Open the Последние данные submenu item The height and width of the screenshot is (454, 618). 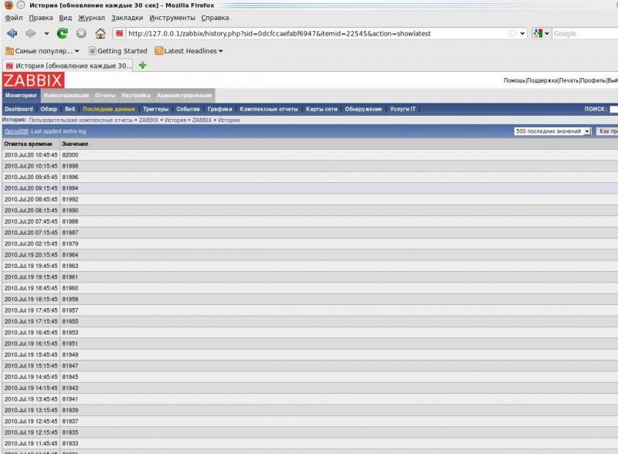click(x=109, y=109)
